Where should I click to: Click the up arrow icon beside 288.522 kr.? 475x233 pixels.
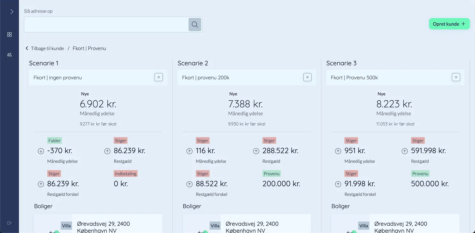tap(256, 151)
